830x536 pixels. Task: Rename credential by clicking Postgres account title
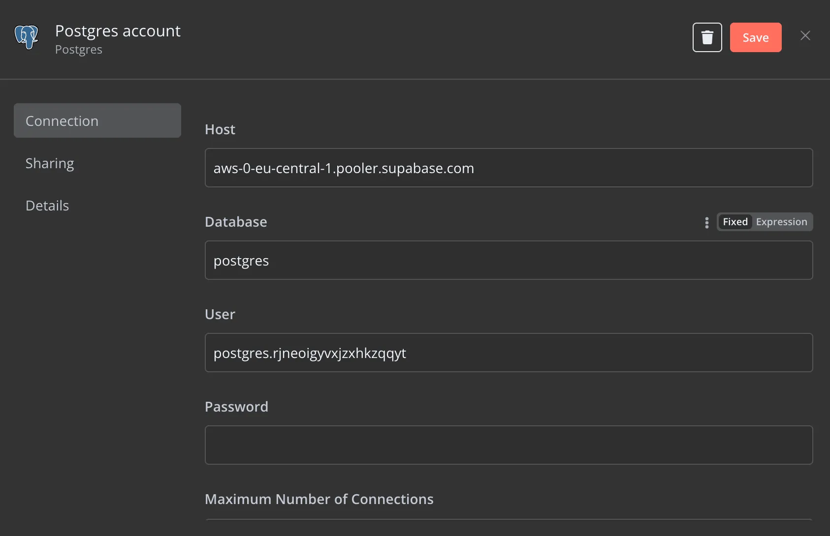point(118,31)
